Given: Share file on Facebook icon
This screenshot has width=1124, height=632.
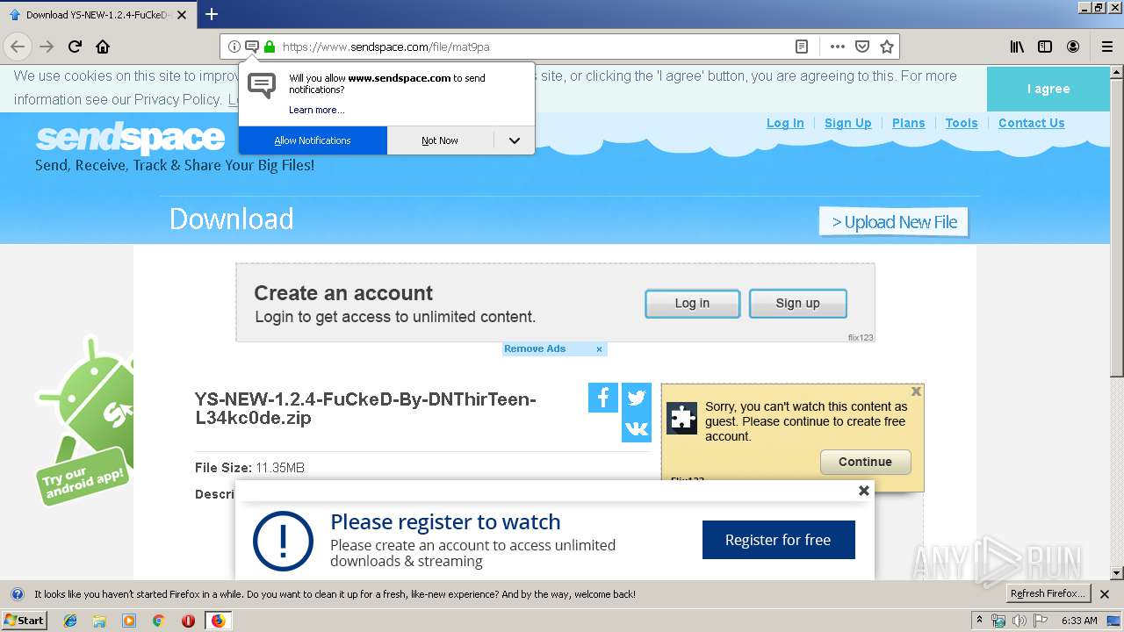Looking at the screenshot, I should click(x=603, y=398).
